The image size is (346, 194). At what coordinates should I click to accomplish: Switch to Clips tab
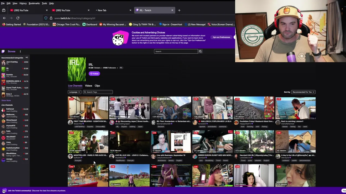click(x=97, y=86)
